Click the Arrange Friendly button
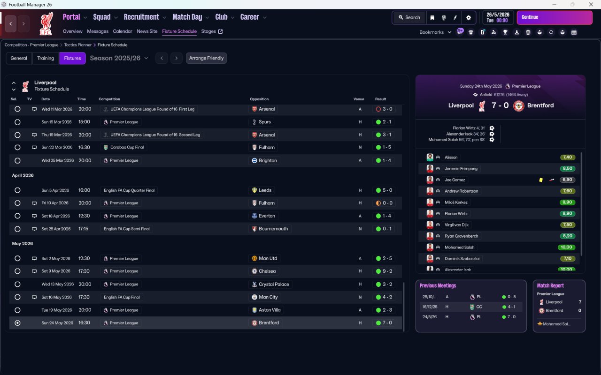 point(207,58)
